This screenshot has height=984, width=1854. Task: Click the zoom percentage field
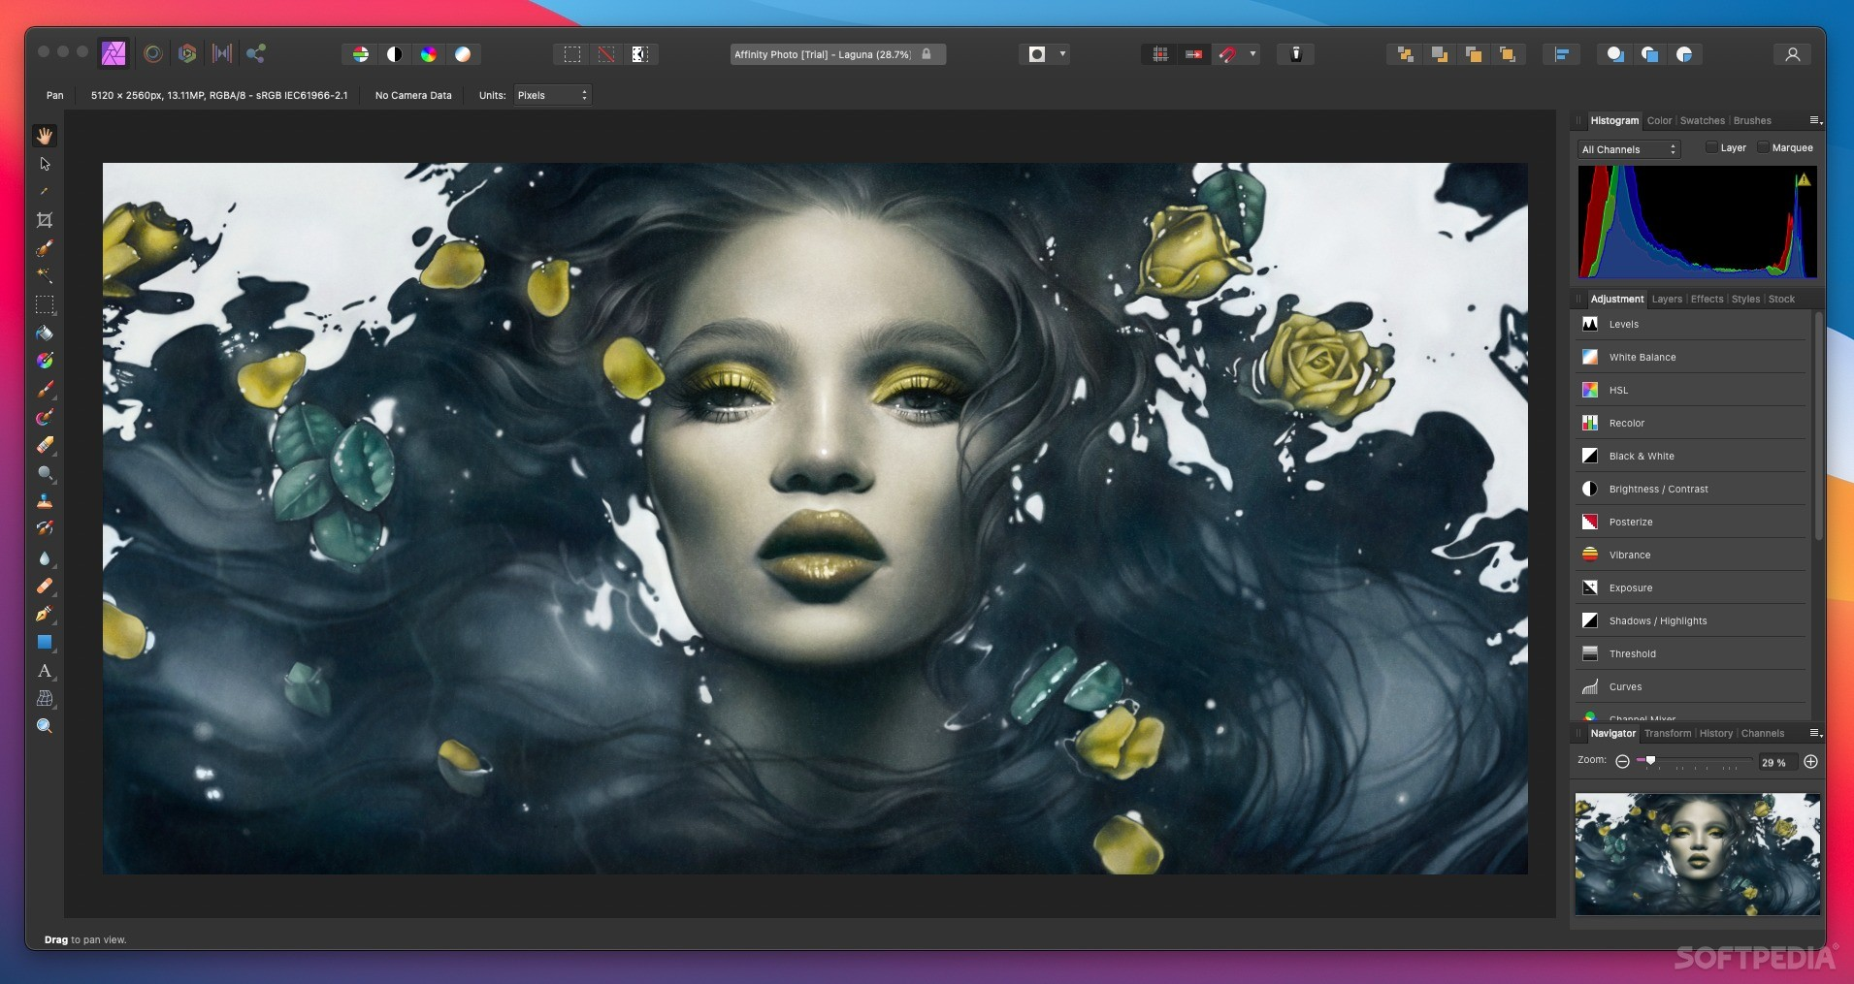pos(1777,762)
